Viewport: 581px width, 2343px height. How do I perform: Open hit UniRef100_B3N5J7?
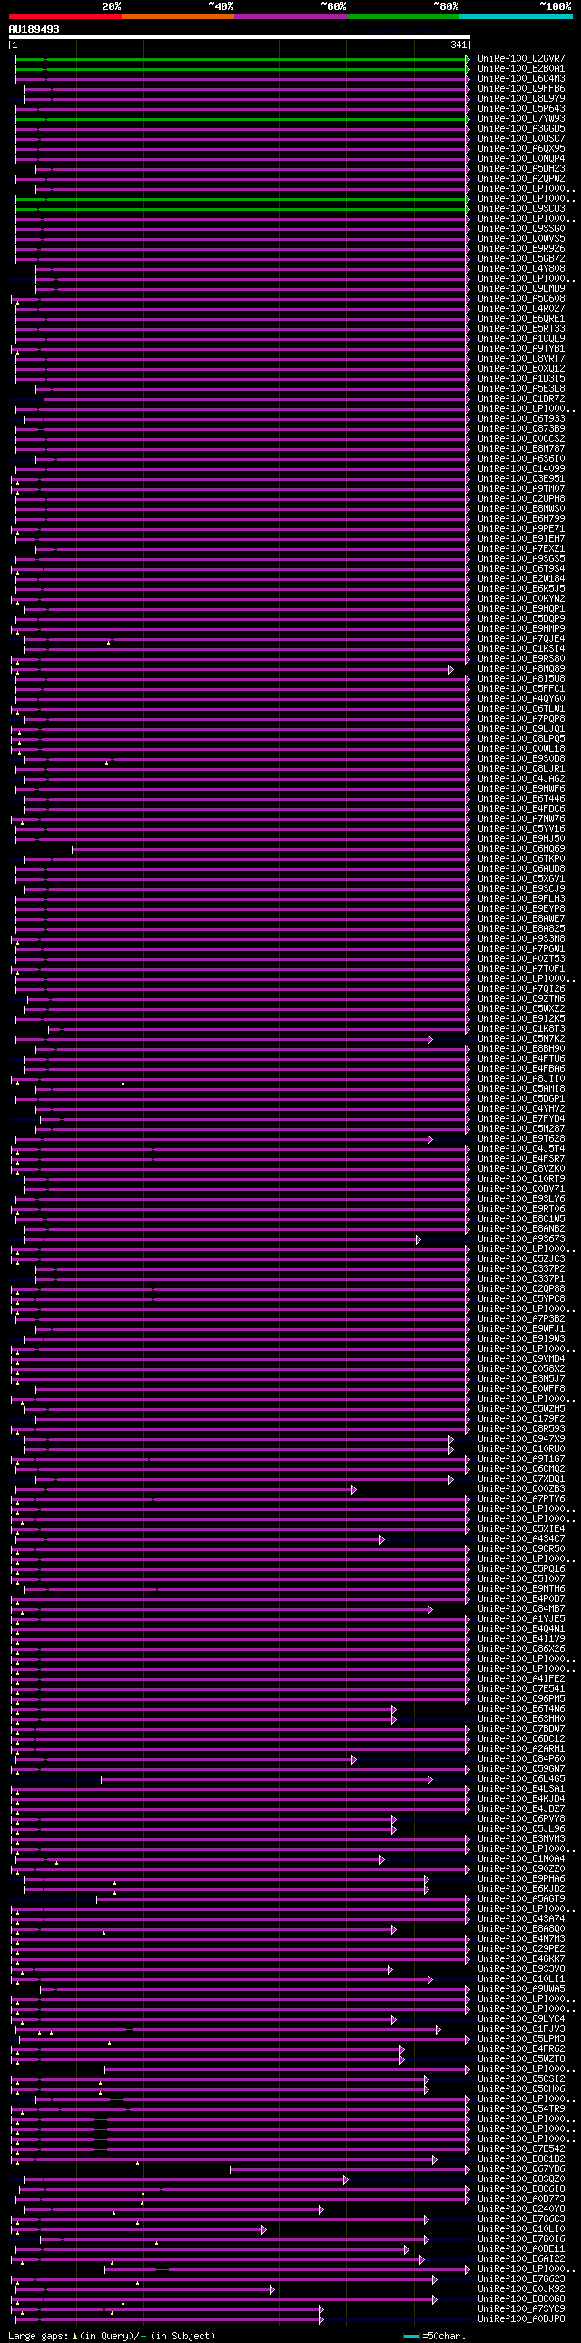coord(521,1380)
